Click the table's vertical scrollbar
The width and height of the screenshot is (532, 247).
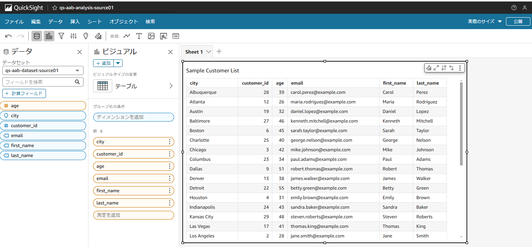tap(461, 124)
